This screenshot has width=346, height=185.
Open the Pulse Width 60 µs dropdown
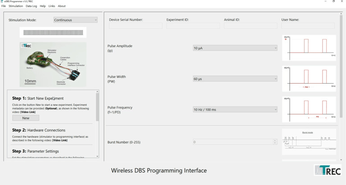tap(235, 79)
